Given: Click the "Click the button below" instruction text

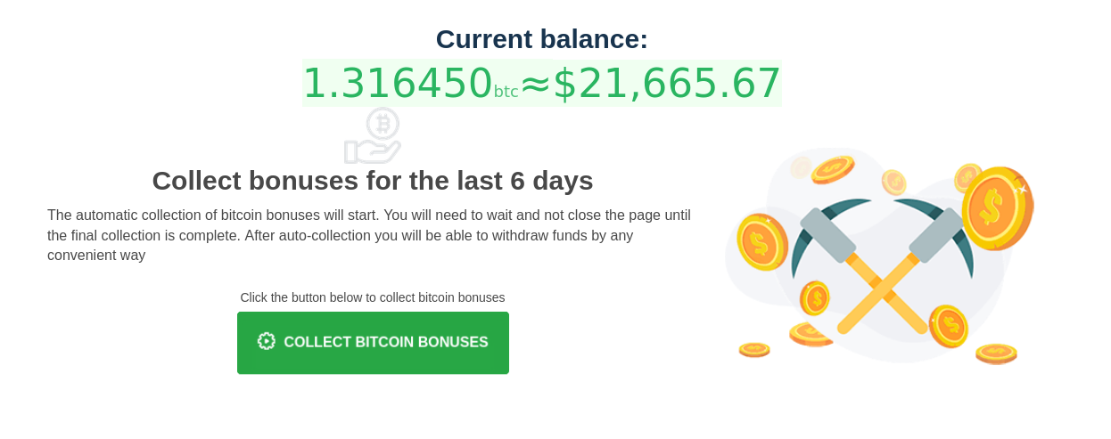Looking at the screenshot, I should click(372, 297).
